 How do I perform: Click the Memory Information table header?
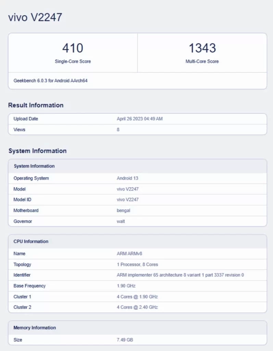[138, 328]
